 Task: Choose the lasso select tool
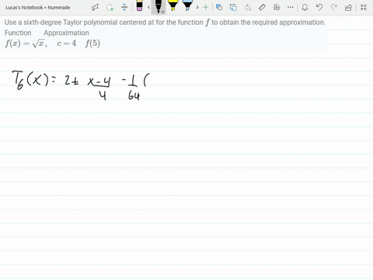coord(110,7)
